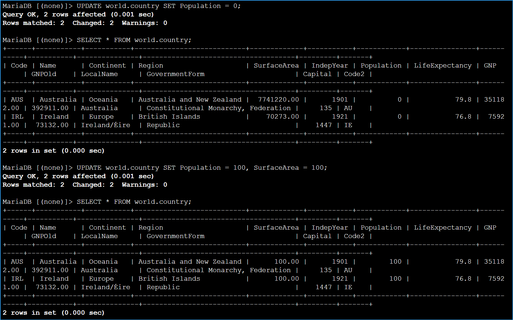The width and height of the screenshot is (513, 320).
Task: Click Population column header in the second table
Action: (381, 228)
